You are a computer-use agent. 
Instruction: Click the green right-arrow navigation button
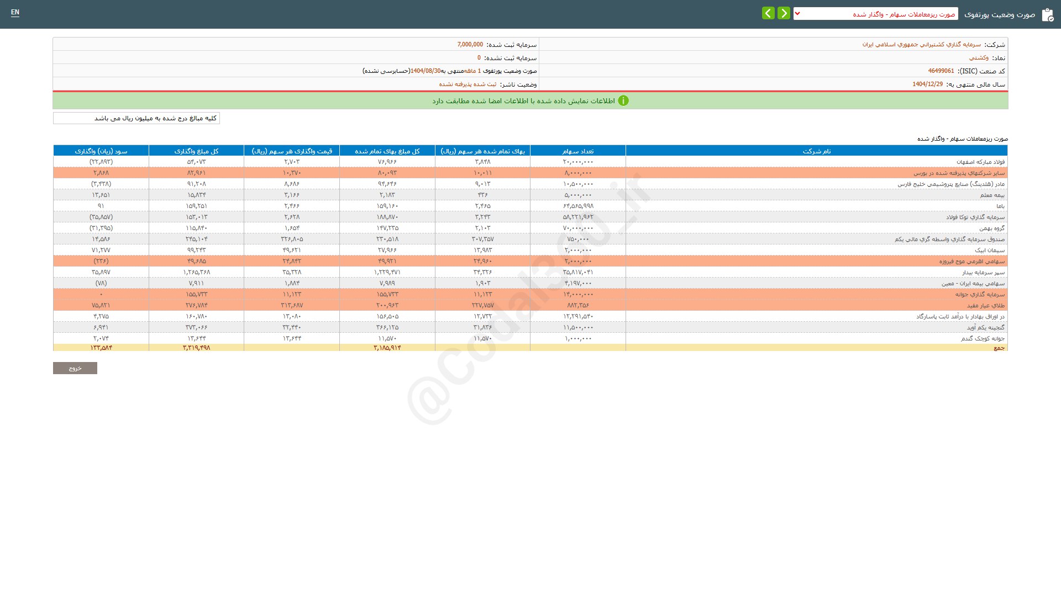(x=784, y=13)
